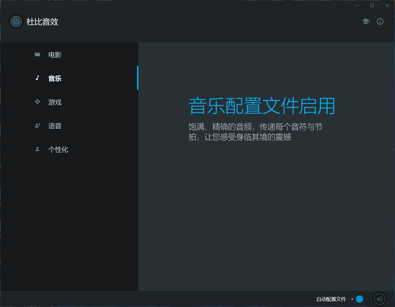This screenshot has height=307, width=395.
Task: Maximize the Dolby audio window
Action: [x=372, y=6]
